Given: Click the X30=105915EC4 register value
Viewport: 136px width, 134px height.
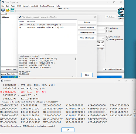Looking at the screenshot, I should tap(120, 105).
